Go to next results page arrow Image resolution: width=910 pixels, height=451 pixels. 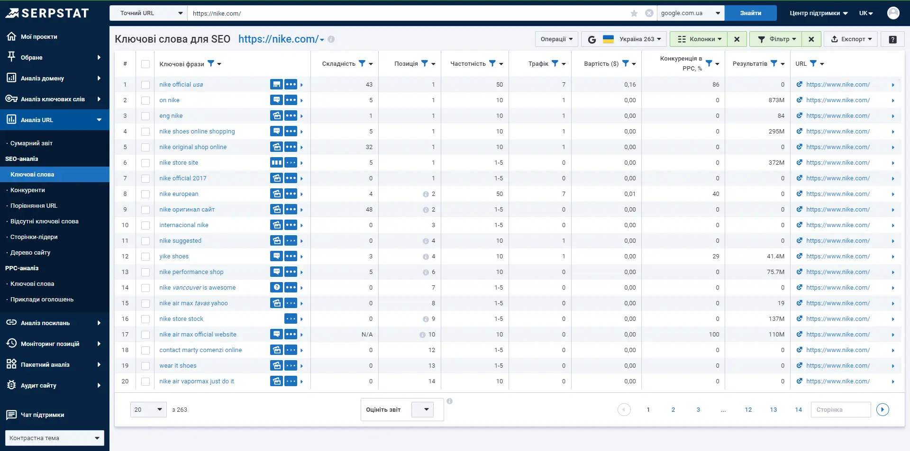883,409
